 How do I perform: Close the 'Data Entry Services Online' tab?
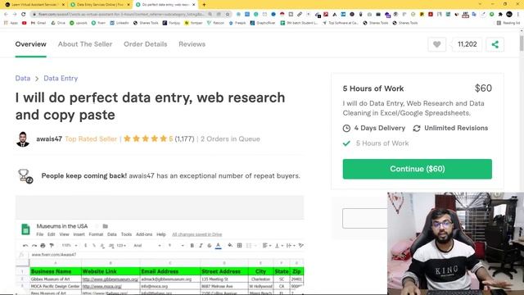click(129, 5)
